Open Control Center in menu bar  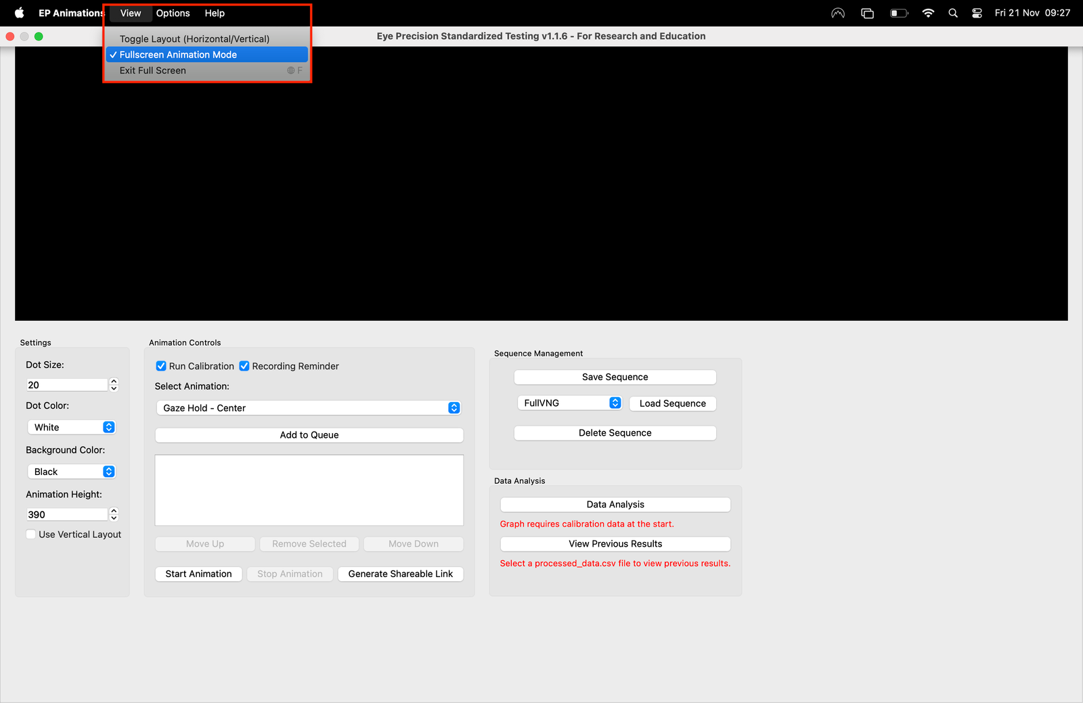point(977,13)
